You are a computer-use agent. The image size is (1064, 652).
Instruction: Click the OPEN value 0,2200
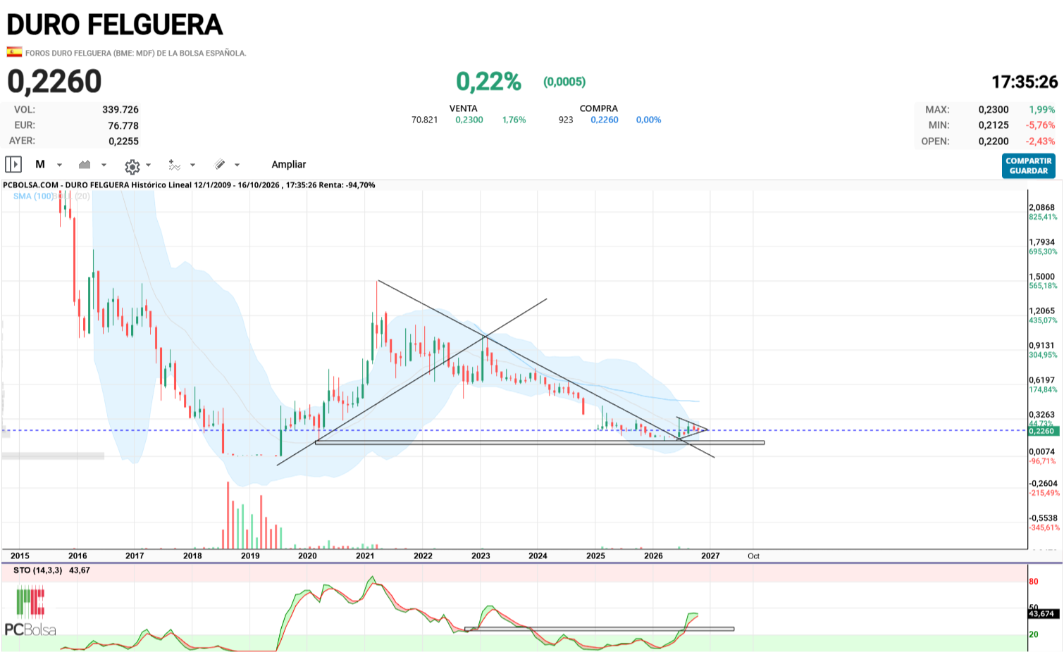point(994,141)
